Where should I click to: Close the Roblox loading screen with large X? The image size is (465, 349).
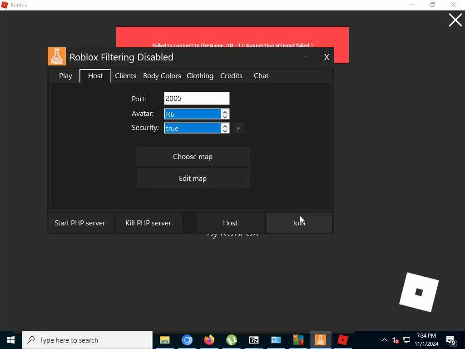[x=455, y=20]
